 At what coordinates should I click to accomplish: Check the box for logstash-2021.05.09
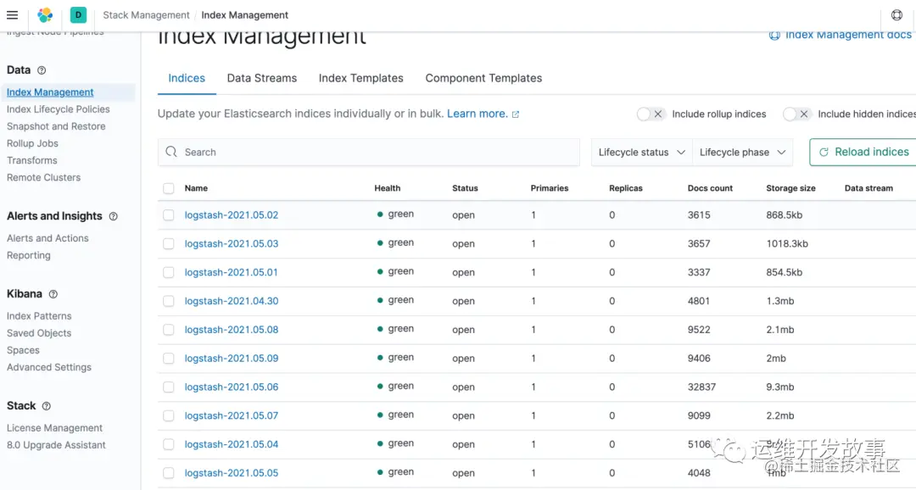pos(168,358)
